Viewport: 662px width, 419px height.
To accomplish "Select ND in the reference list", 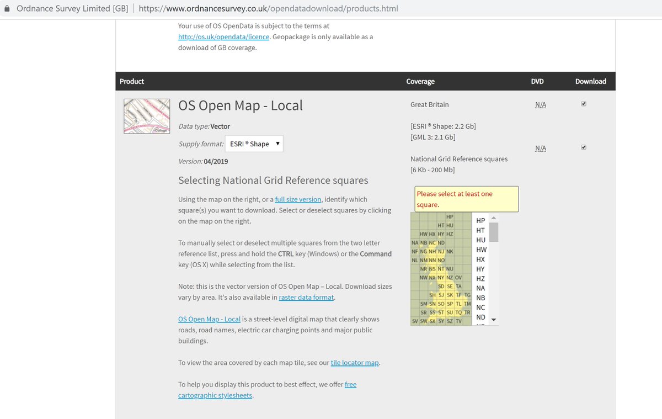I will 481,317.
